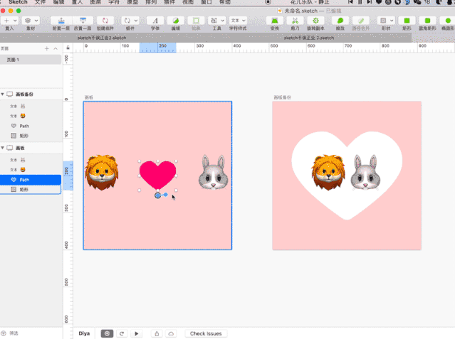This screenshot has height=339, width=455.
Task: Click the Check Issues button
Action: [x=206, y=333]
